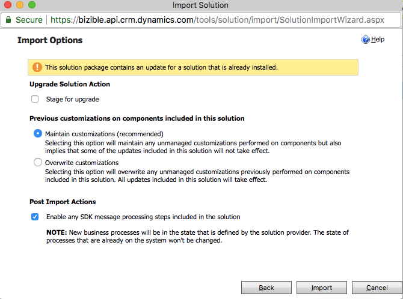Click the Stage for upgrade label text
The height and width of the screenshot is (299, 403).
click(72, 99)
